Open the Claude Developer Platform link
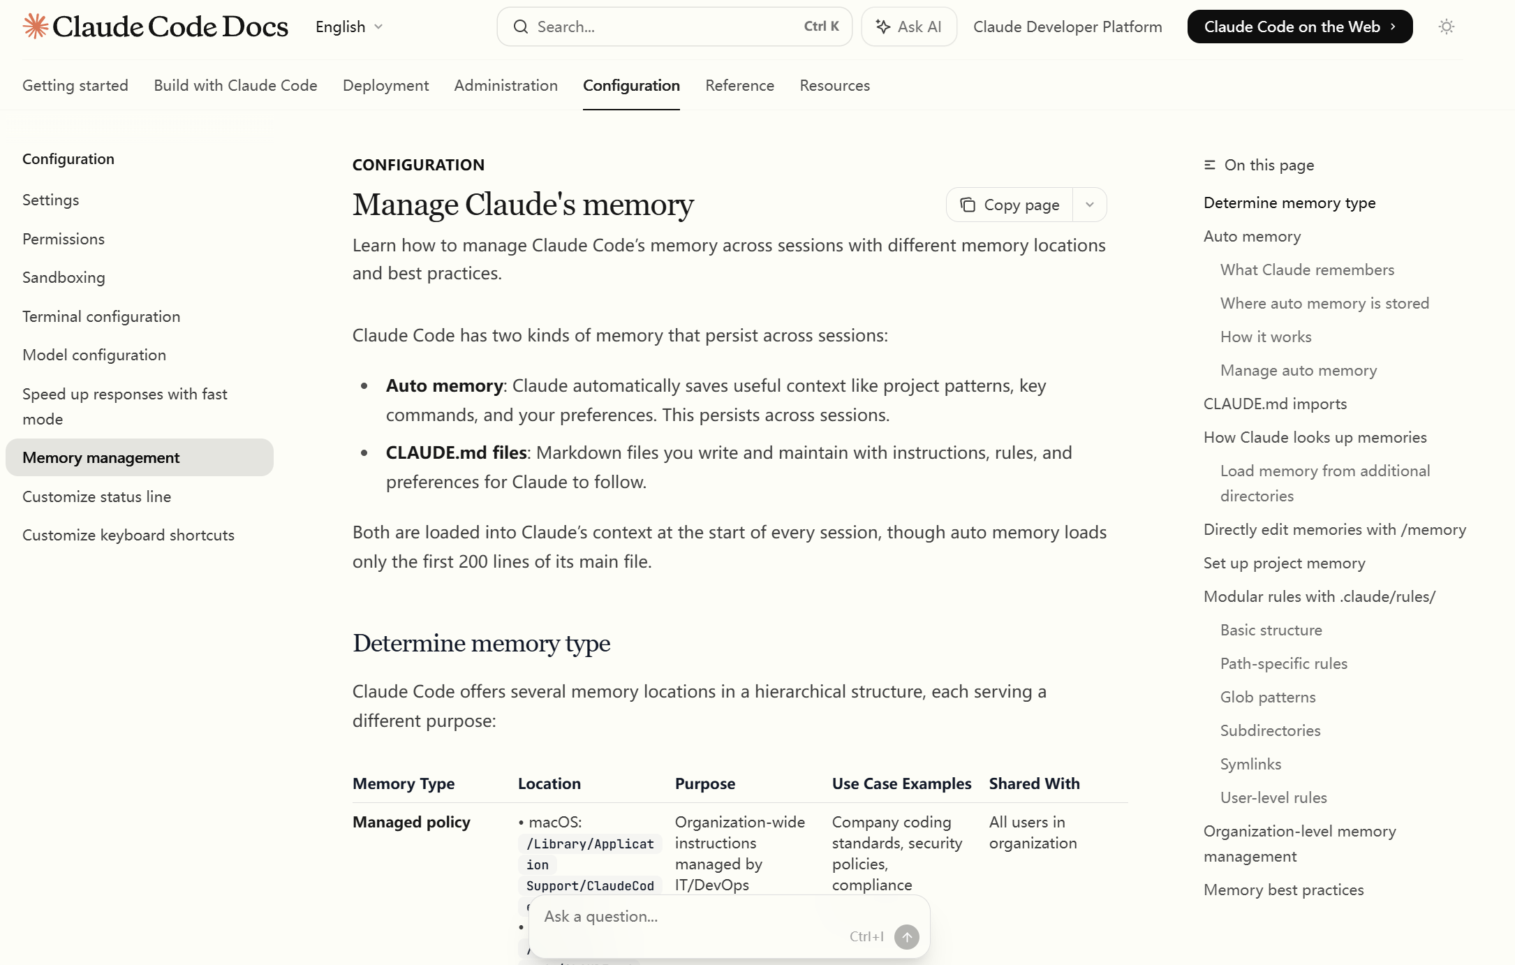Image resolution: width=1515 pixels, height=965 pixels. [x=1067, y=27]
